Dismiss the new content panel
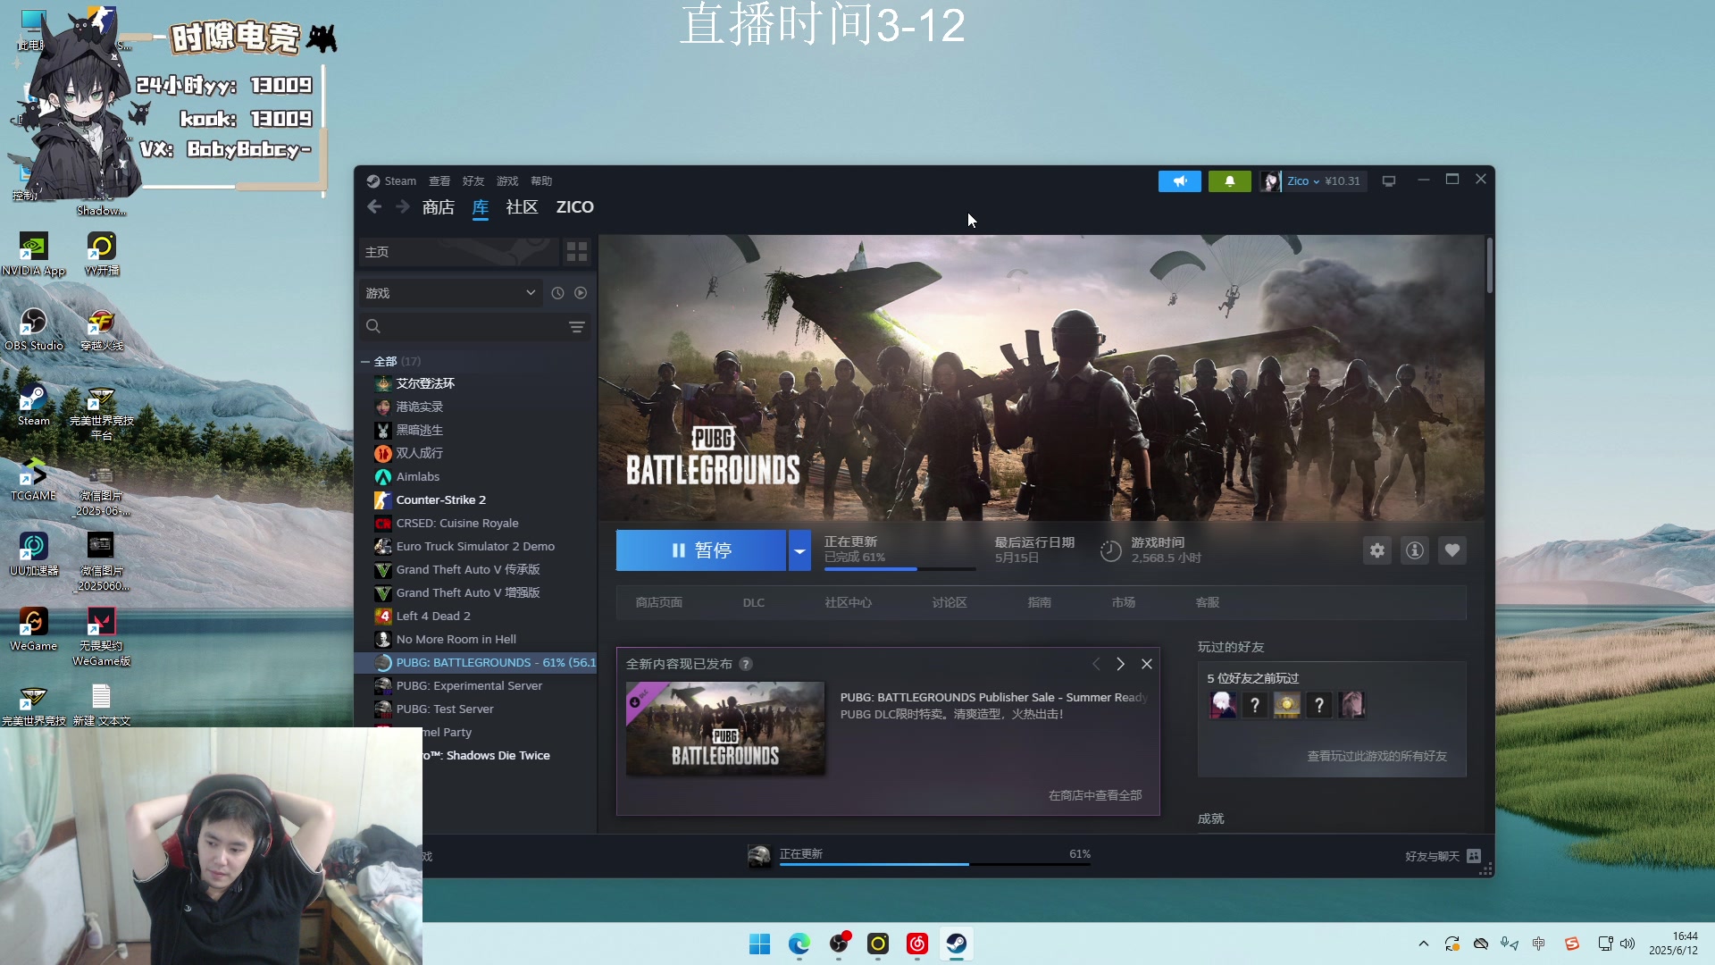Screen dimensions: 1715x965 coord(1147,664)
